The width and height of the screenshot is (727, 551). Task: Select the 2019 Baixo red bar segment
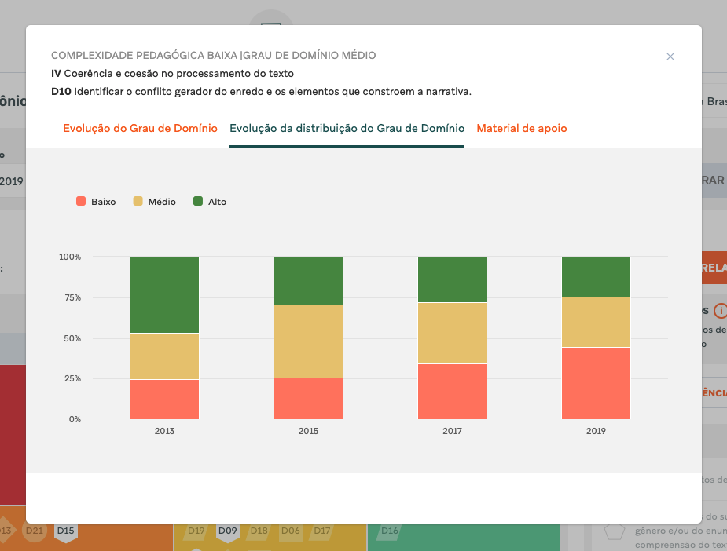[x=596, y=383]
